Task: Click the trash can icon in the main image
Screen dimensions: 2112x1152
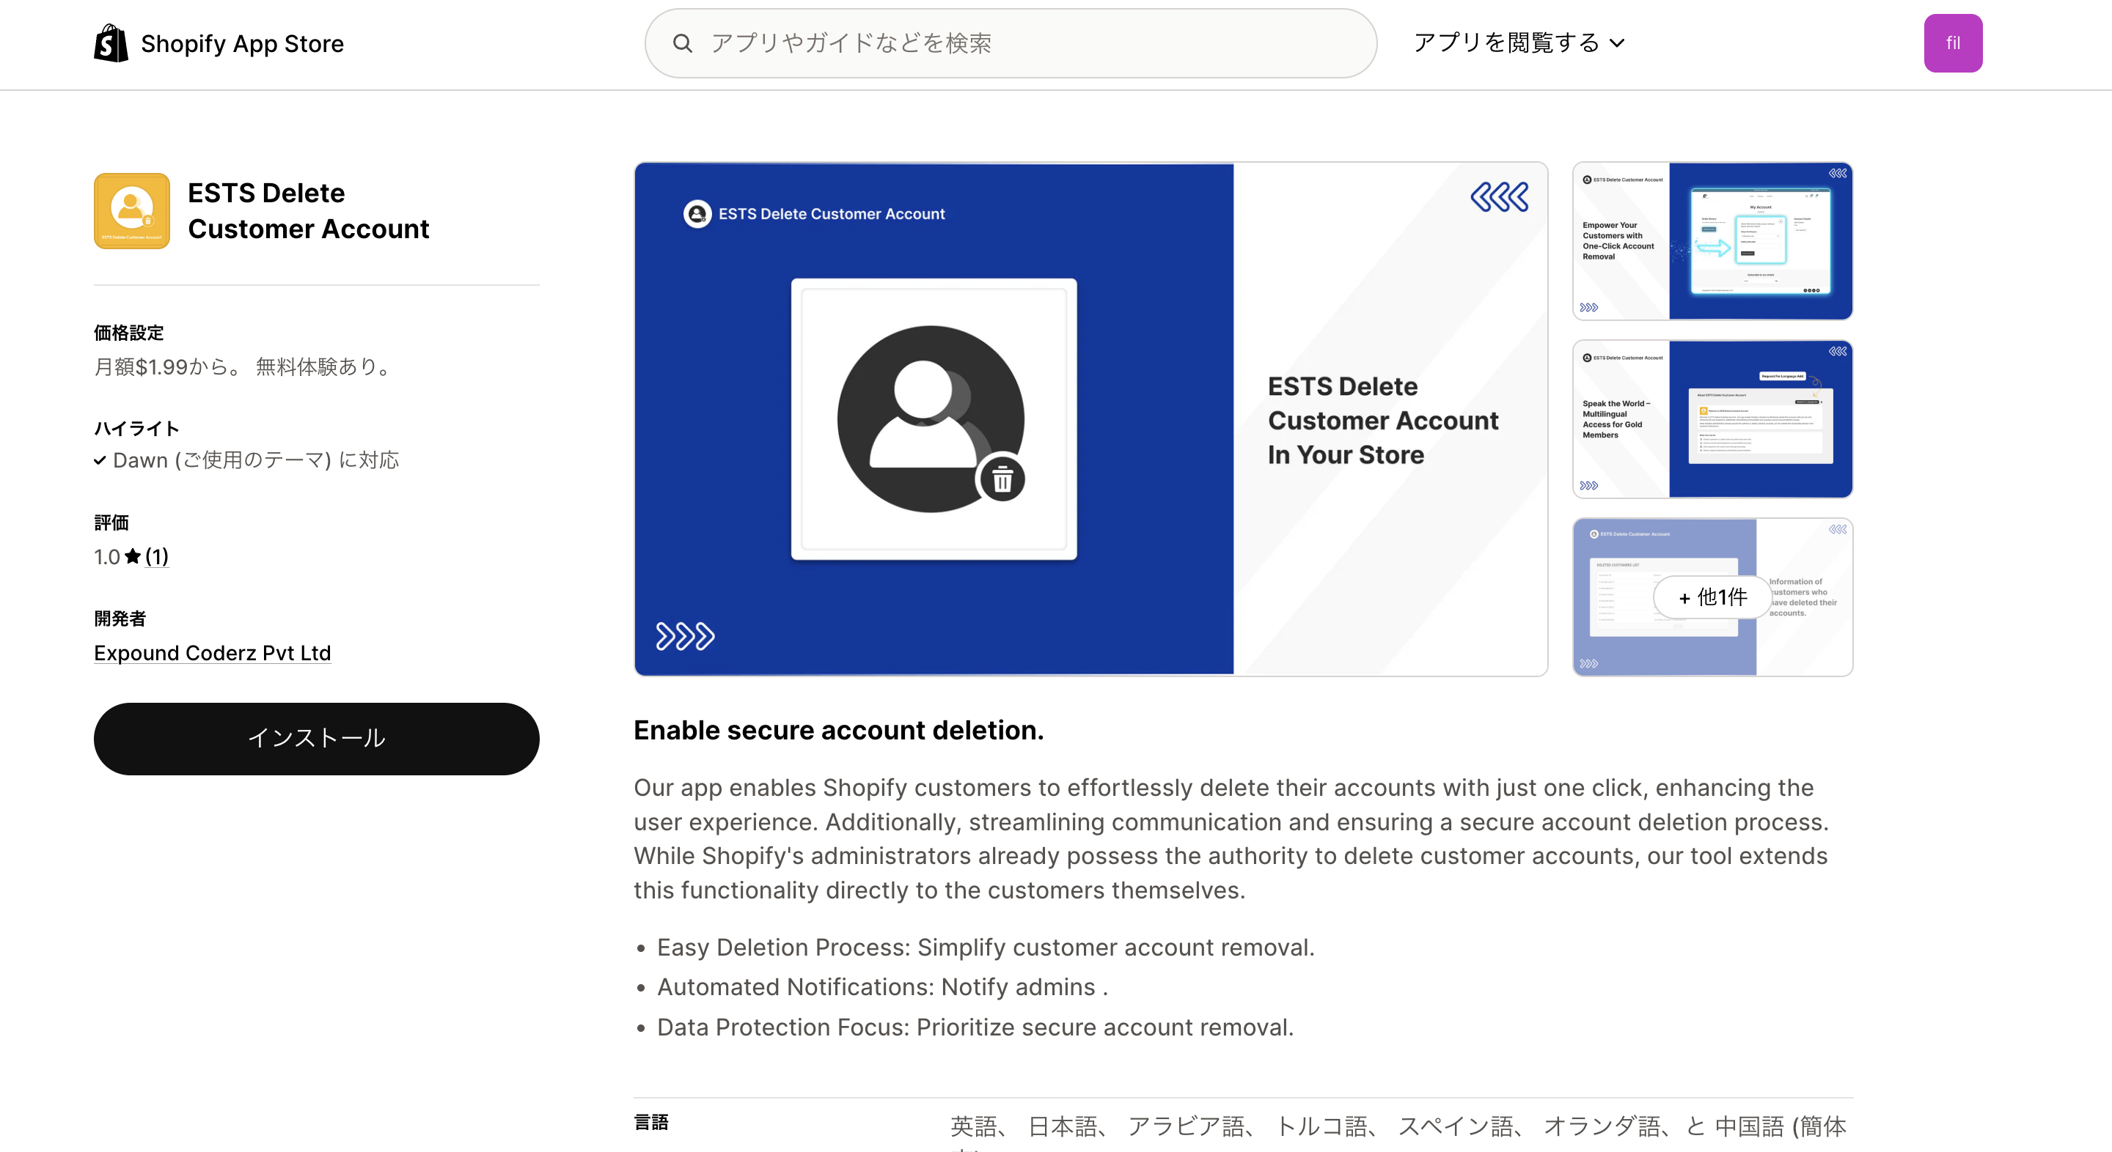Action: pyautogui.click(x=1002, y=479)
